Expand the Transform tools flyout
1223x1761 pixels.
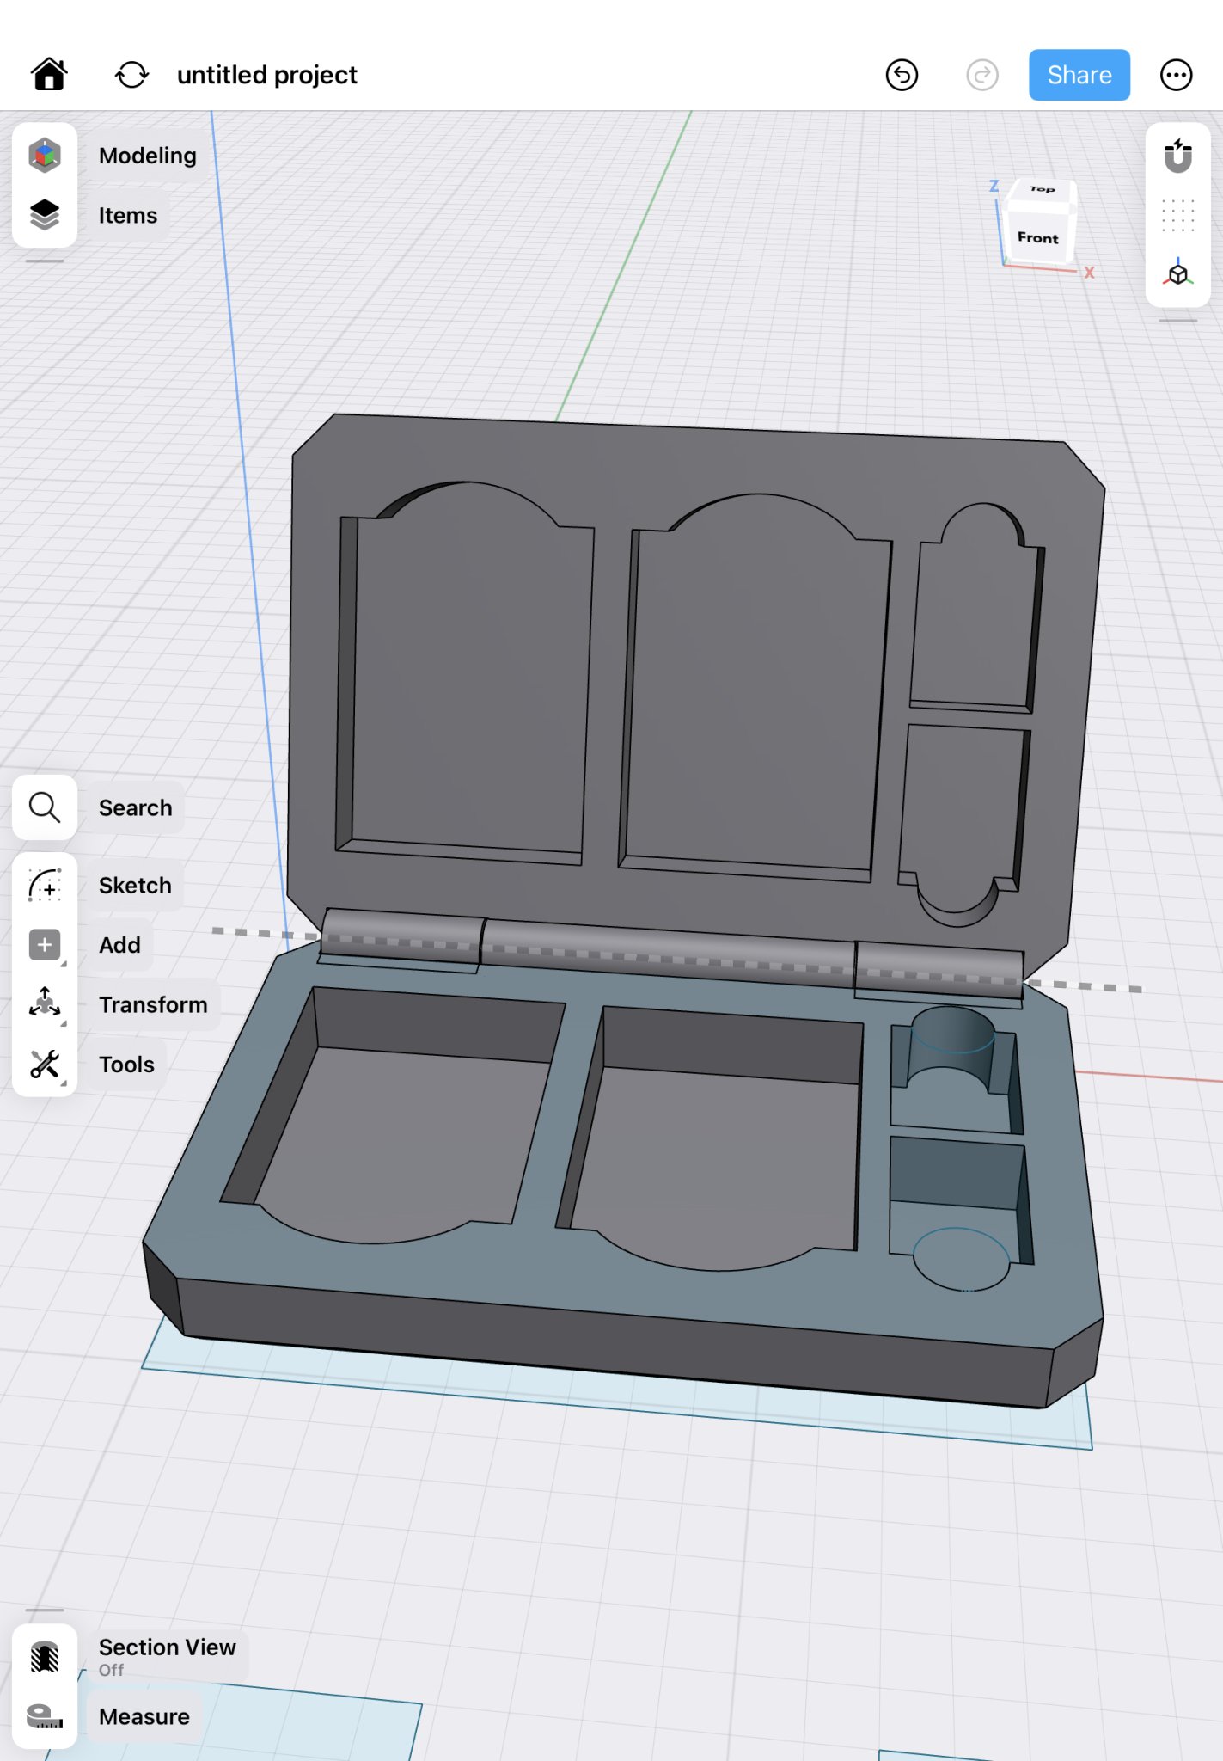point(45,1004)
